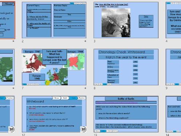Click the animation star icon under slide 1
The width and height of the screenshot is (181, 136).
(13, 41)
